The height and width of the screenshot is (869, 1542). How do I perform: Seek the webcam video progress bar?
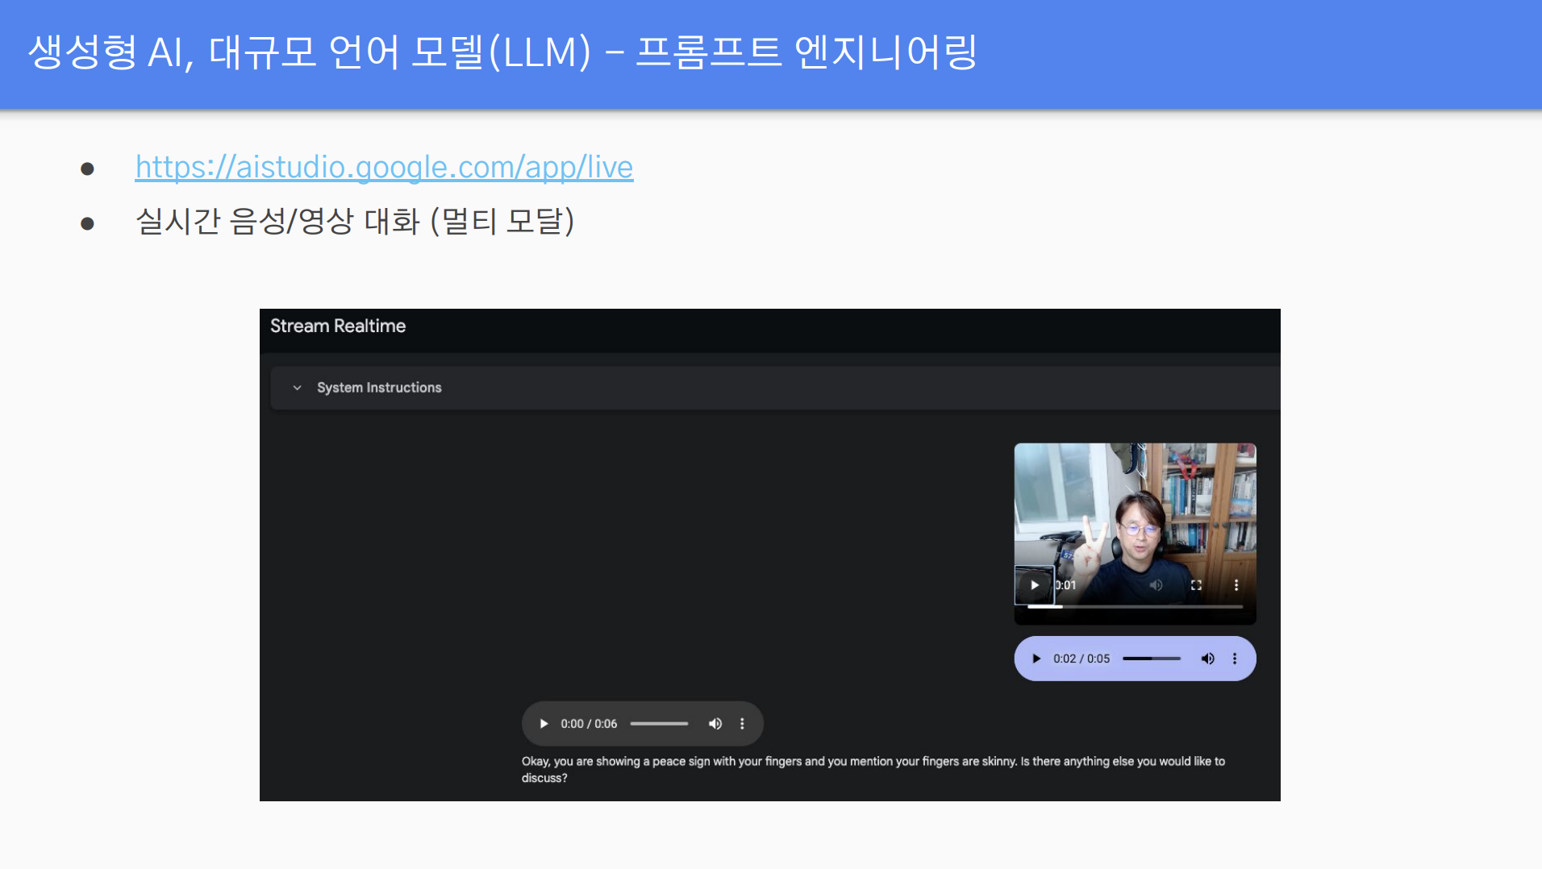point(1135,606)
